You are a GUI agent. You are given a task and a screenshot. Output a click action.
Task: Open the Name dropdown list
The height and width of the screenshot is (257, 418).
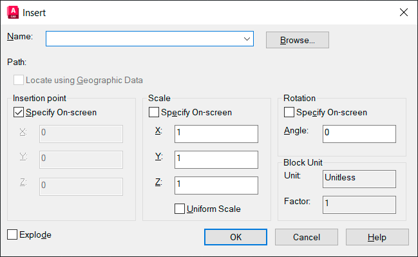pos(247,39)
